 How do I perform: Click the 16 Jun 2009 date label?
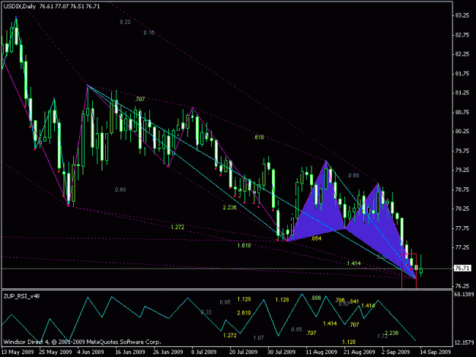click(130, 352)
